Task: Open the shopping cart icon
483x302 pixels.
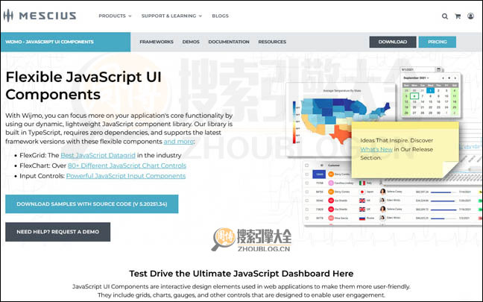Action: 458,16
